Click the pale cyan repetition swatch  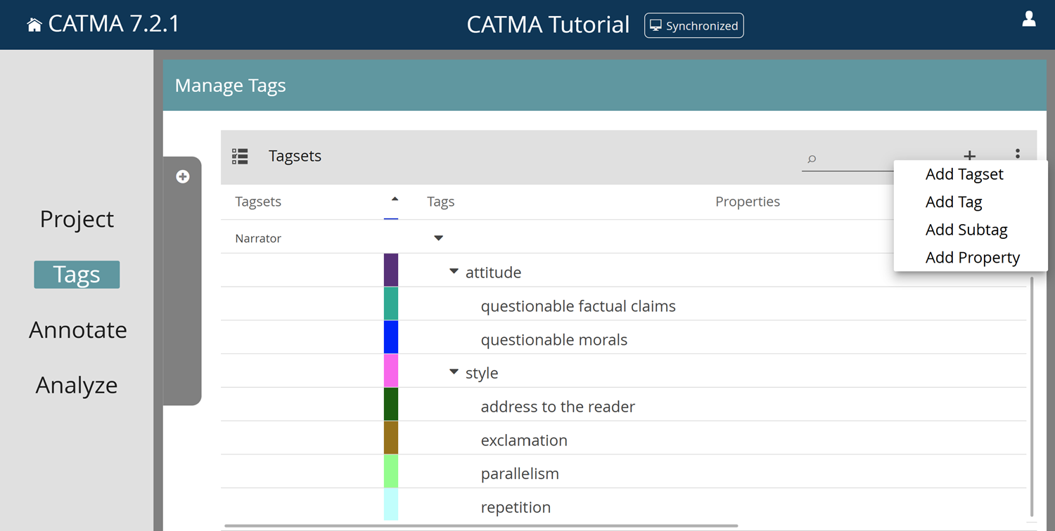click(x=391, y=504)
